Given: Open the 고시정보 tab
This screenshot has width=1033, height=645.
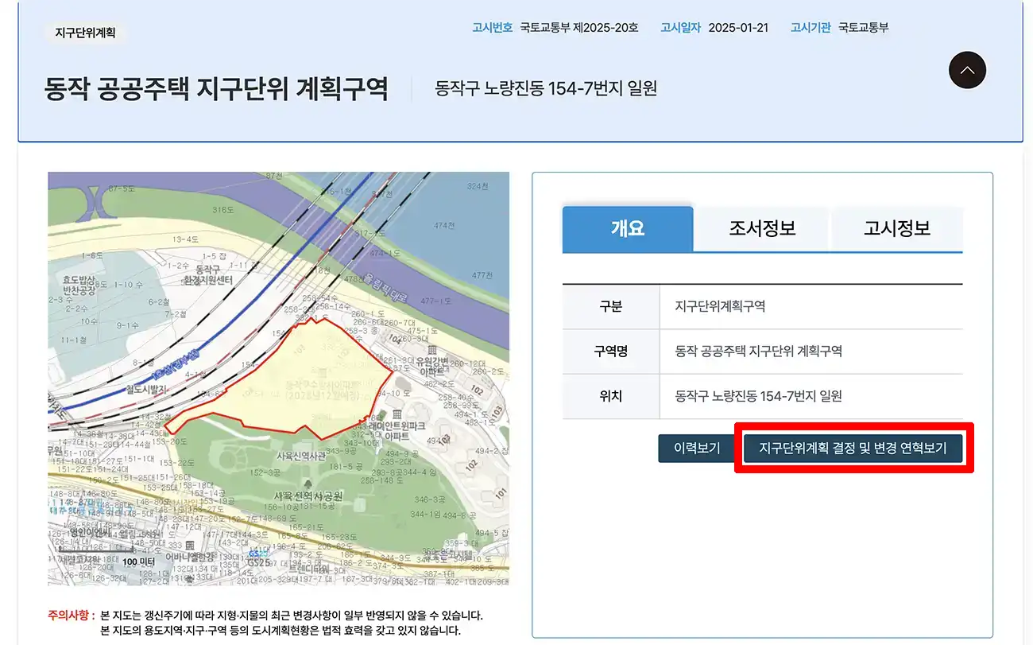Looking at the screenshot, I should coord(897,228).
